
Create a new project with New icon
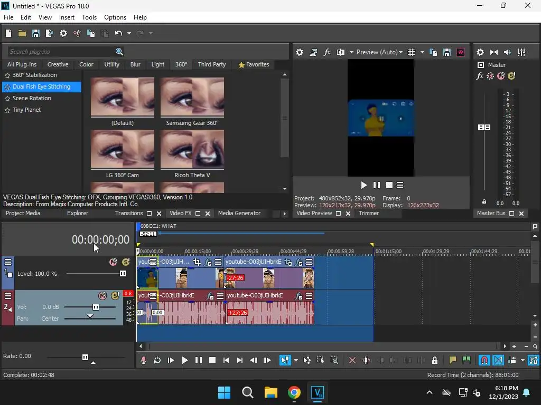(x=8, y=33)
